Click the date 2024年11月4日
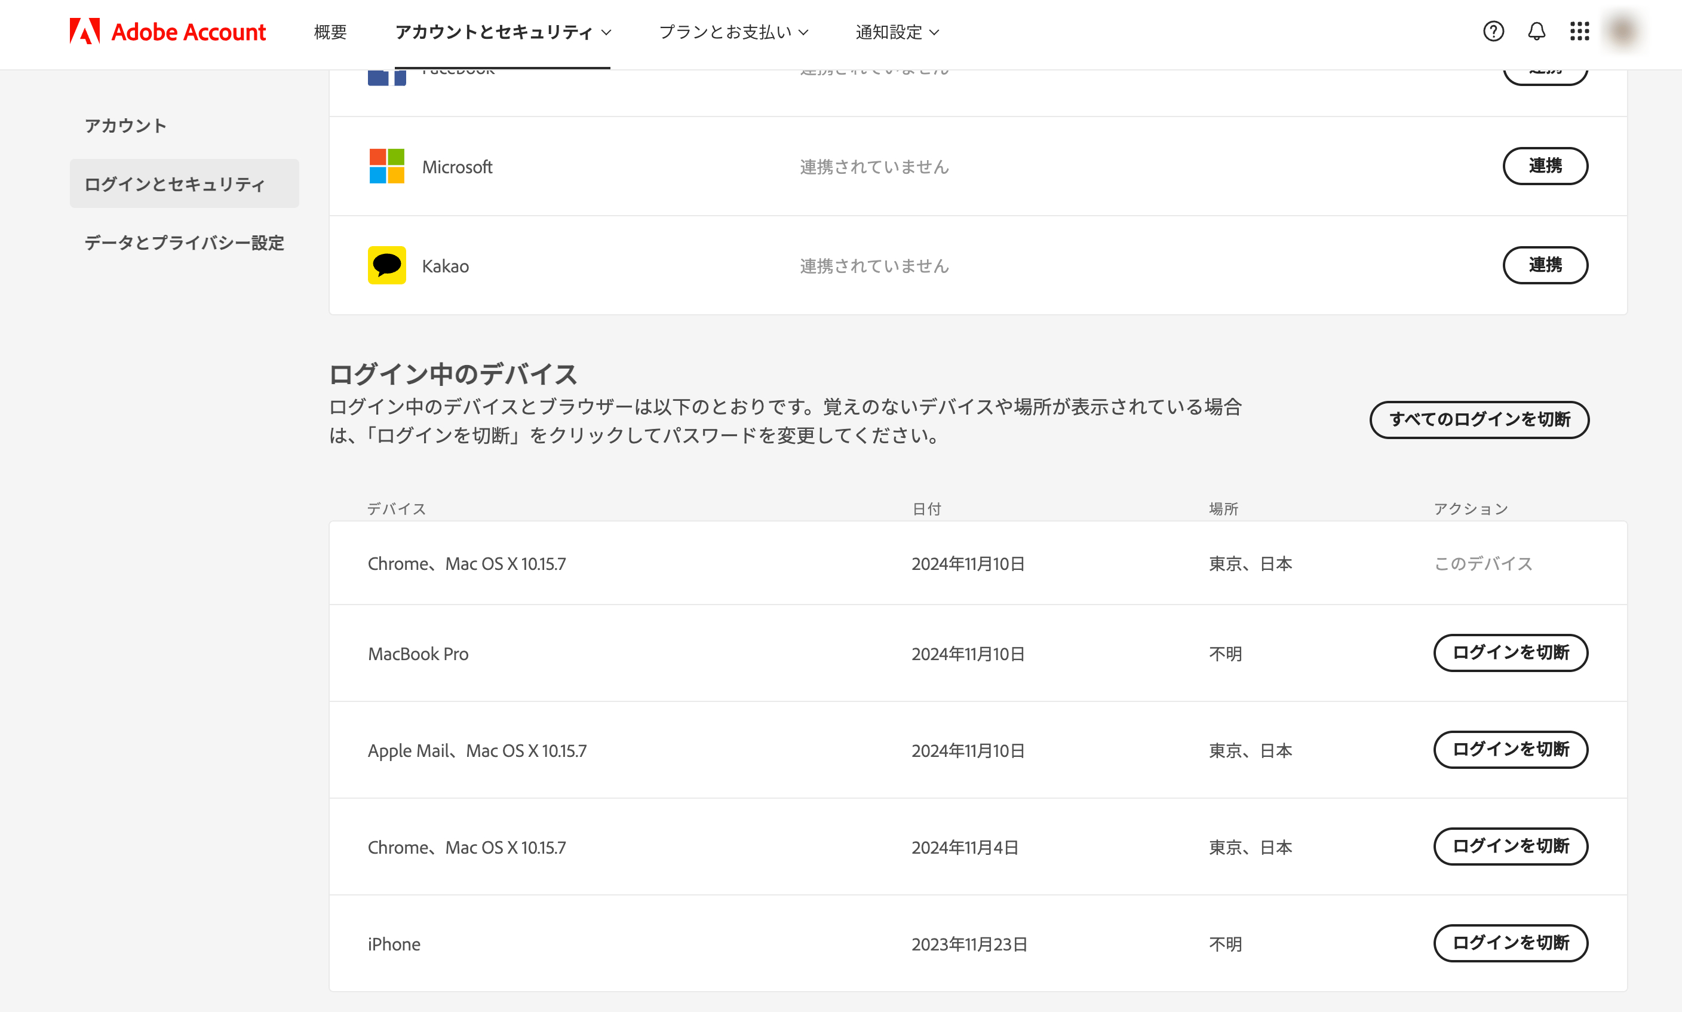 click(x=965, y=848)
